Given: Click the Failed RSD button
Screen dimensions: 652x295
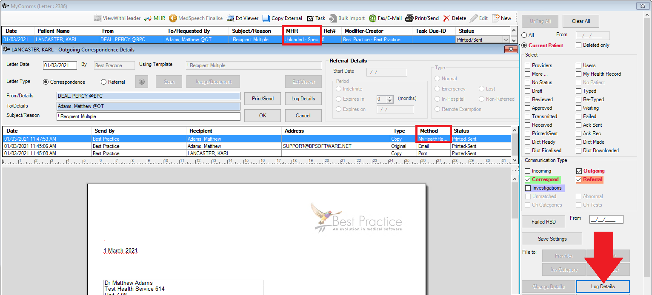Looking at the screenshot, I should 543,222.
